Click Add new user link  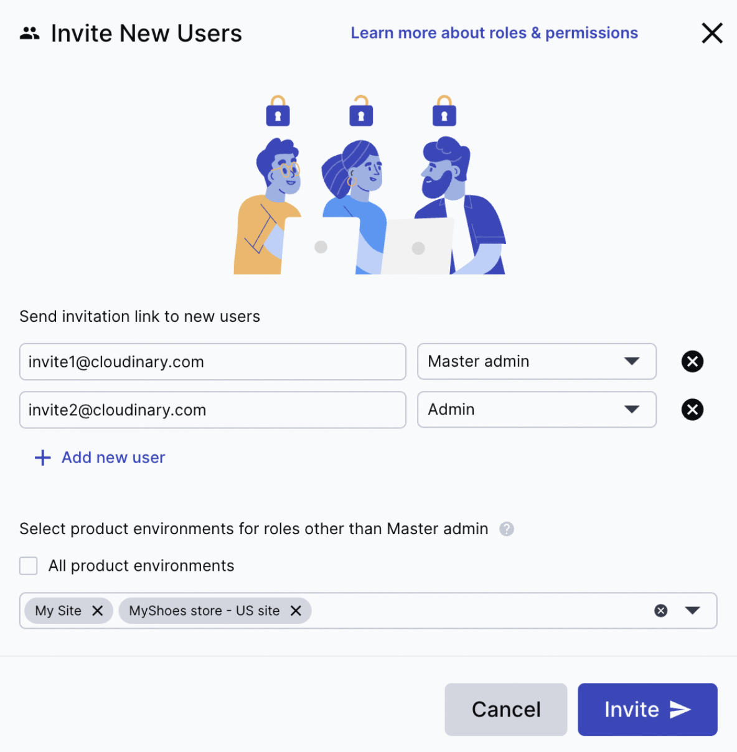pyautogui.click(x=113, y=458)
